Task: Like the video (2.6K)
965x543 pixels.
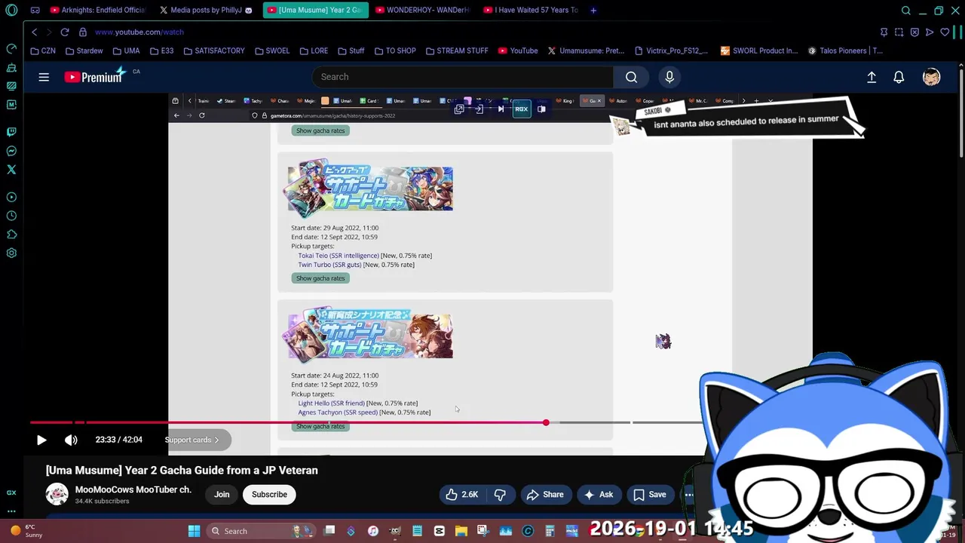Action: 462,495
